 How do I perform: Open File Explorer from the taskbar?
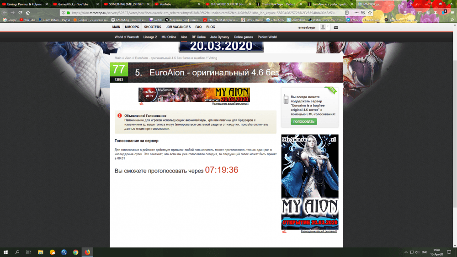coord(40,252)
